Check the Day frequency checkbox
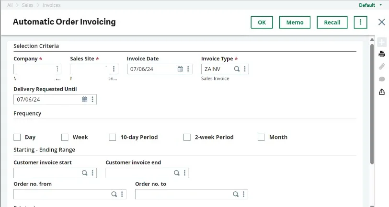 [x=17, y=137]
